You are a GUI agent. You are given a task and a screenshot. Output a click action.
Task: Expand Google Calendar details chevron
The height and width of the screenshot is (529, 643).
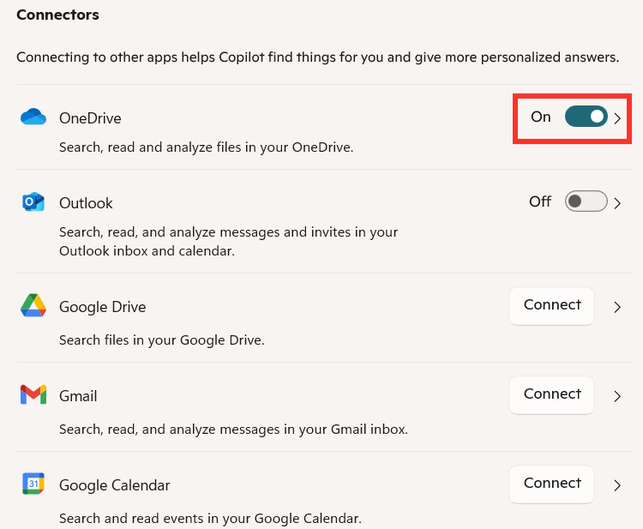617,485
